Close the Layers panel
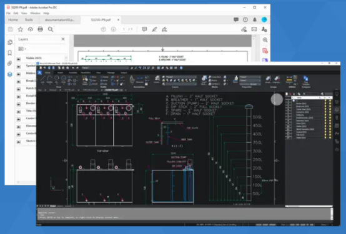 (x=63, y=39)
